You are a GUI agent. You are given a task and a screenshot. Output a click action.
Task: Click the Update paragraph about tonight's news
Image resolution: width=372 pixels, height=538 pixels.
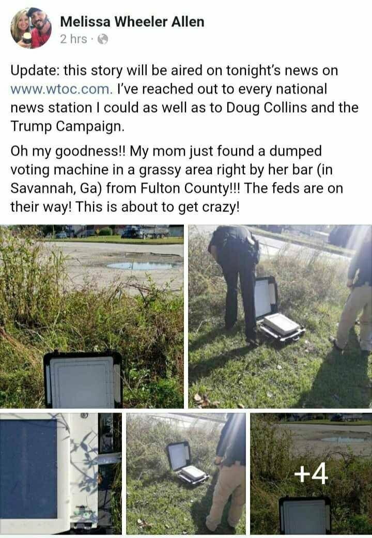(184, 99)
